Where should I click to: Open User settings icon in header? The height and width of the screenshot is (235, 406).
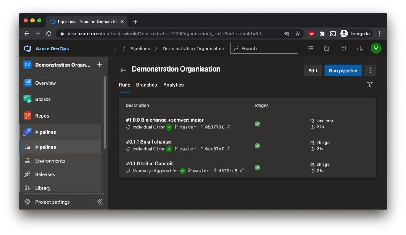tap(359, 48)
